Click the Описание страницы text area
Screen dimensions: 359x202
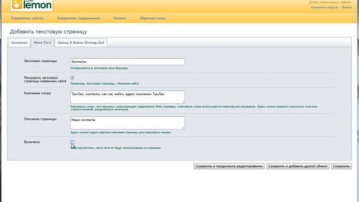127,123
